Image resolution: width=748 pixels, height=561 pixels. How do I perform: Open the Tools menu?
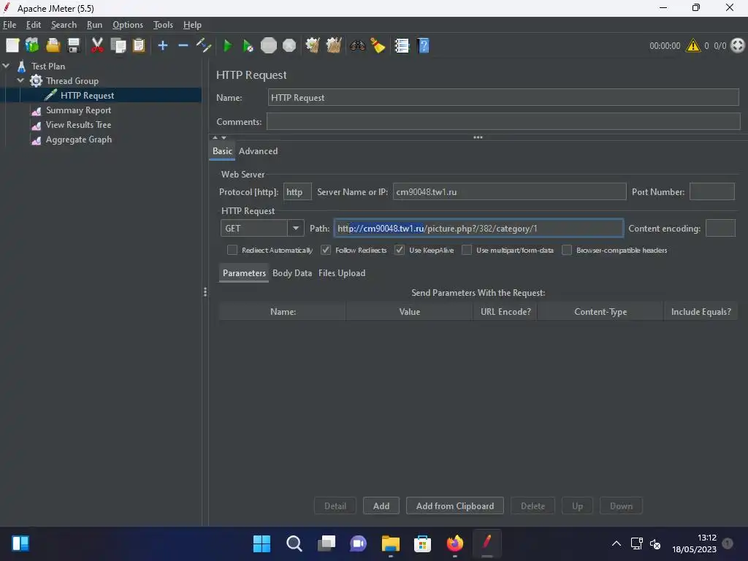[163, 25]
